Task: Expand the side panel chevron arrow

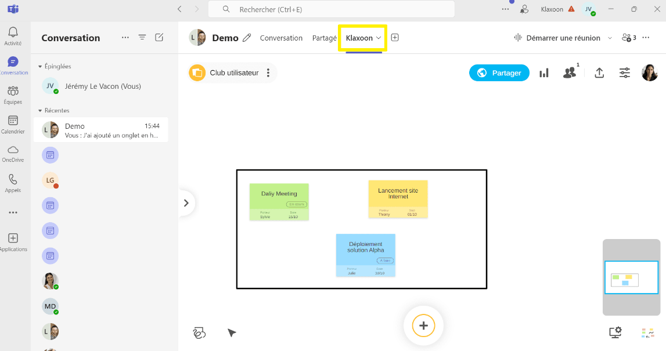Action: [x=186, y=203]
